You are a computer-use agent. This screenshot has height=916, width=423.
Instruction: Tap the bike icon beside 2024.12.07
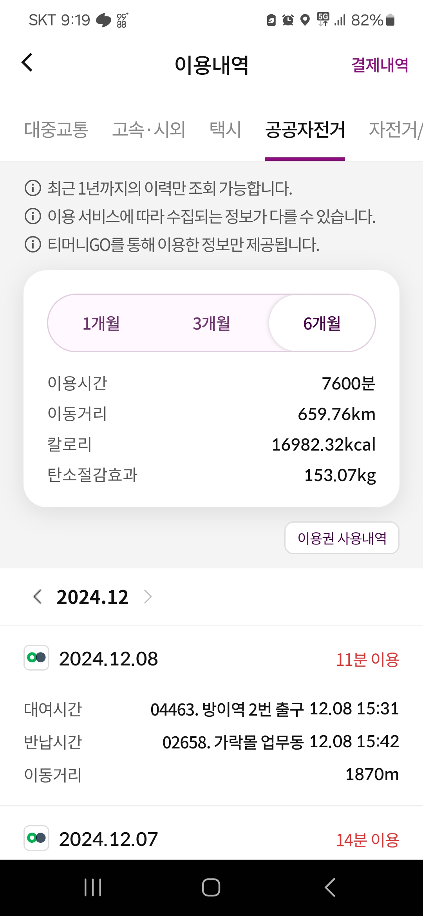coord(36,838)
